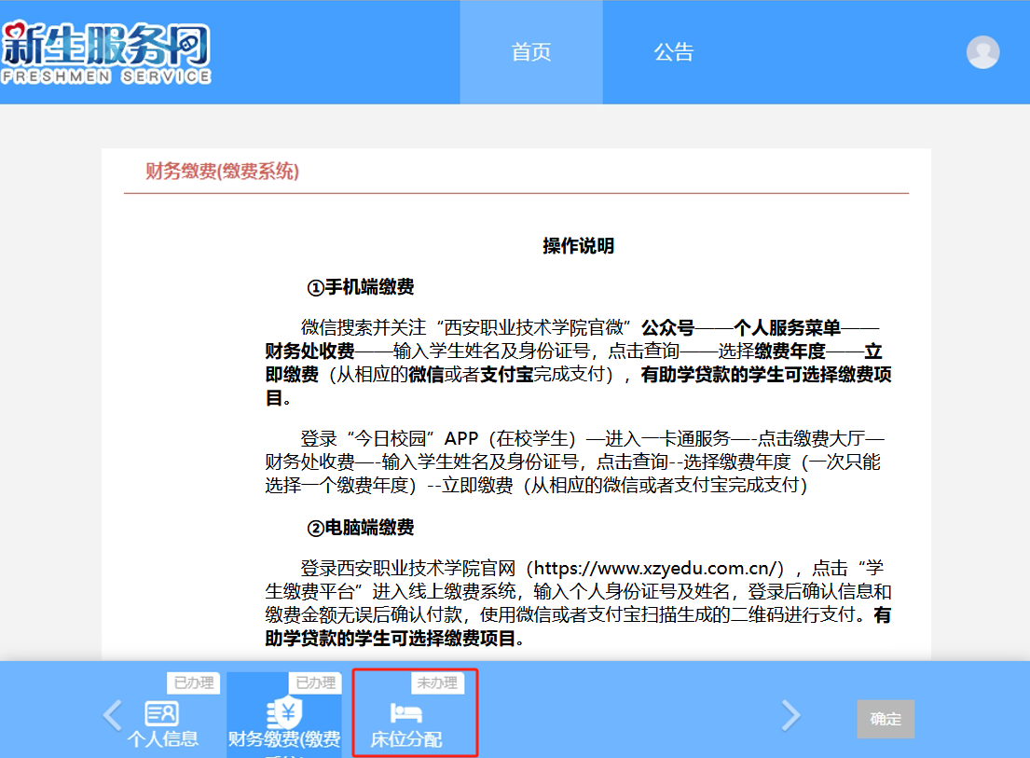Open the 公告 tab

point(673,52)
